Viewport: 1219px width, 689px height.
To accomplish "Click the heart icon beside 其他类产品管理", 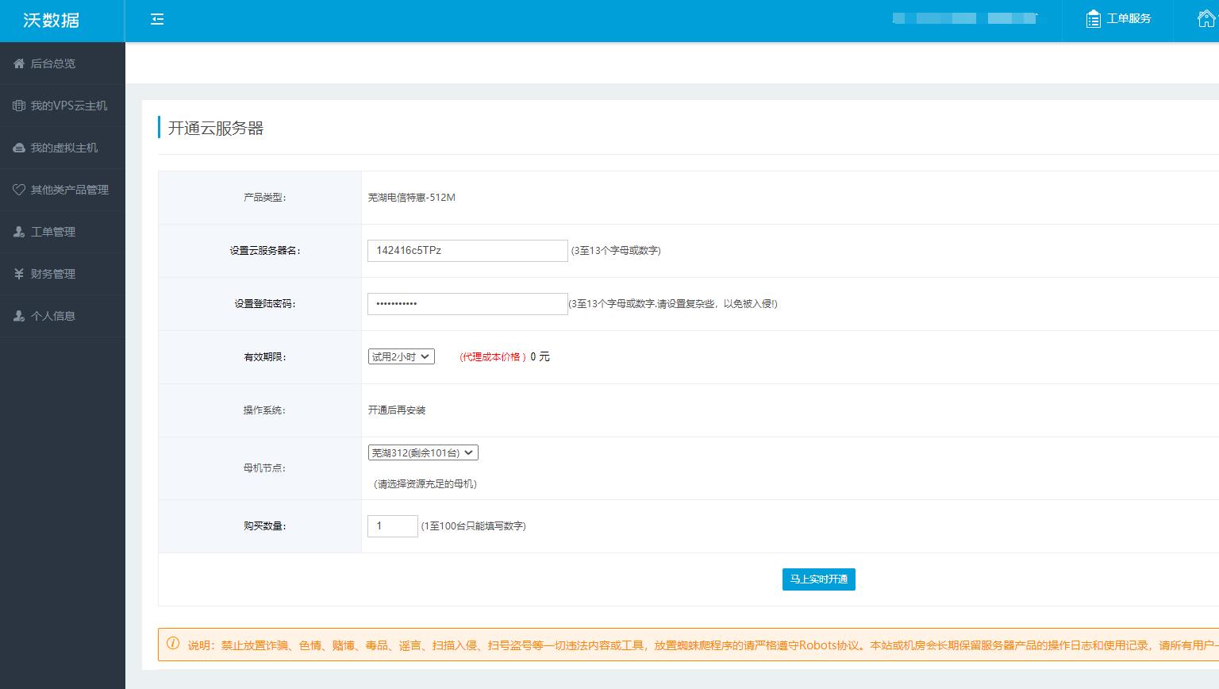I will (19, 190).
